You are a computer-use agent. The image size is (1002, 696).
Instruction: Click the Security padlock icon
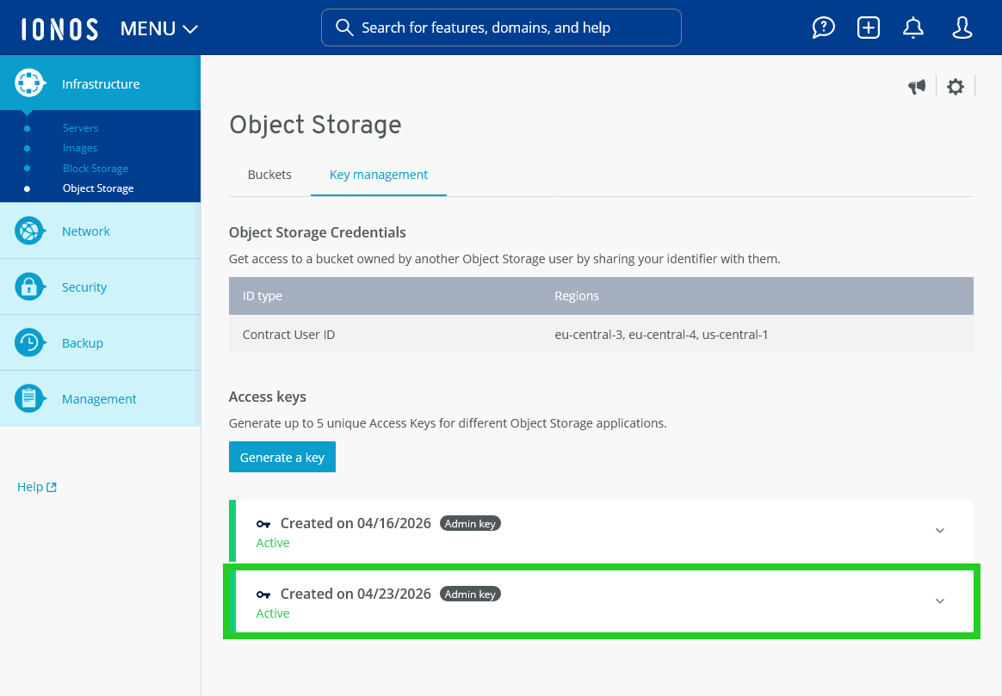tap(29, 286)
